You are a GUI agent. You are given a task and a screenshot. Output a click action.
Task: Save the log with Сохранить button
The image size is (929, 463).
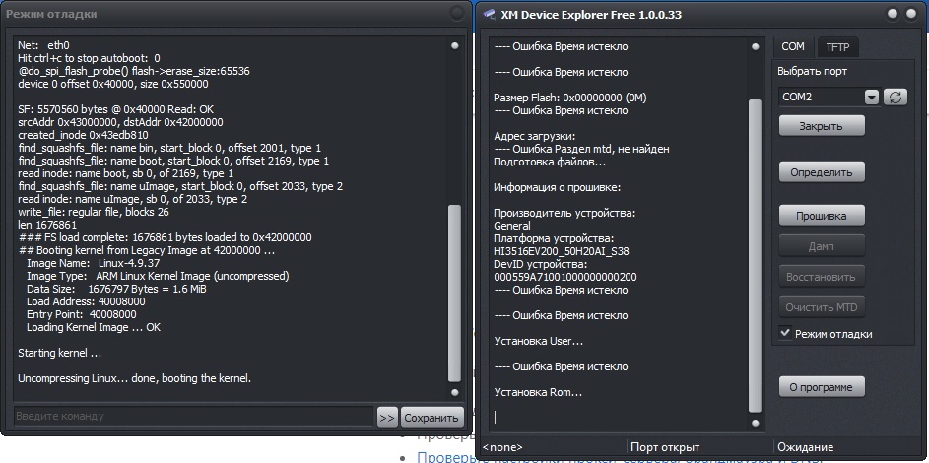(432, 417)
